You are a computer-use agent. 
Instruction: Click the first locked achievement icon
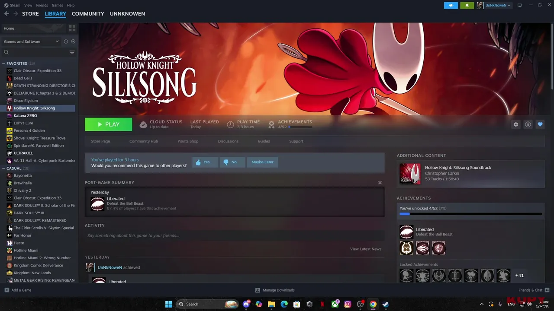pos(406,275)
